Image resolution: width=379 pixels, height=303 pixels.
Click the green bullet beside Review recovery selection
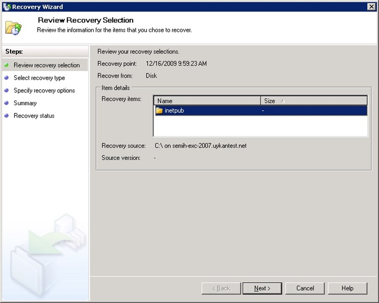pyautogui.click(x=6, y=65)
